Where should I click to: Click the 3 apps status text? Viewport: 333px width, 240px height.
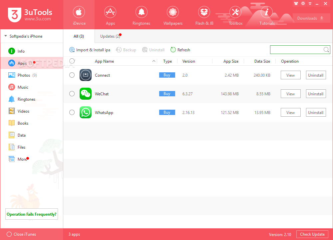[x=74, y=234]
